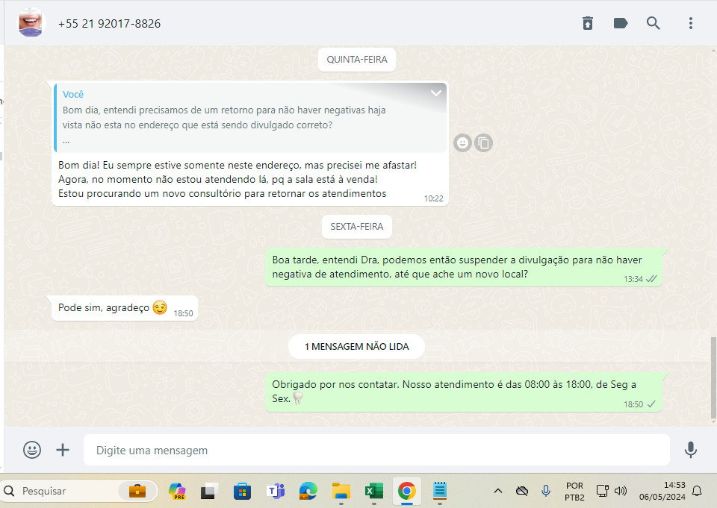Open Microsoft Edge from taskbar
The width and height of the screenshot is (717, 508).
click(308, 491)
